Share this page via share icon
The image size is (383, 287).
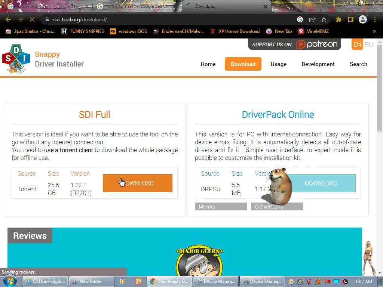pyautogui.click(x=312, y=19)
